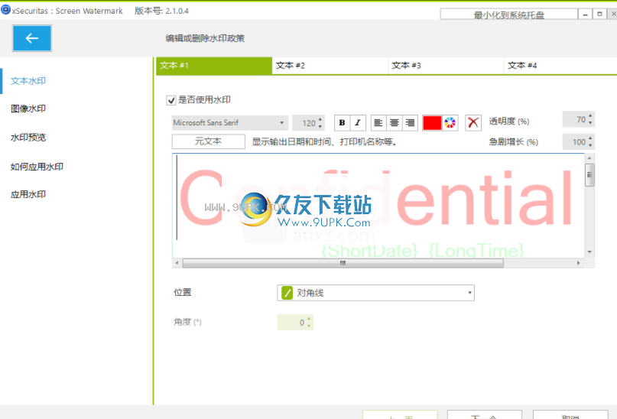
Task: Pick the red text color swatch
Action: [432, 123]
